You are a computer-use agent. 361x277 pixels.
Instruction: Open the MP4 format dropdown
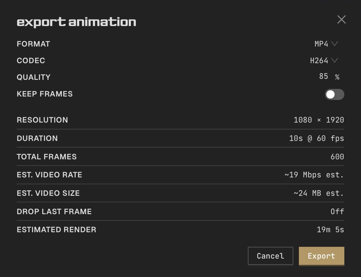pyautogui.click(x=326, y=44)
